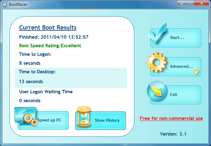
Task: Click the hourglass history icon
Action: click(84, 117)
